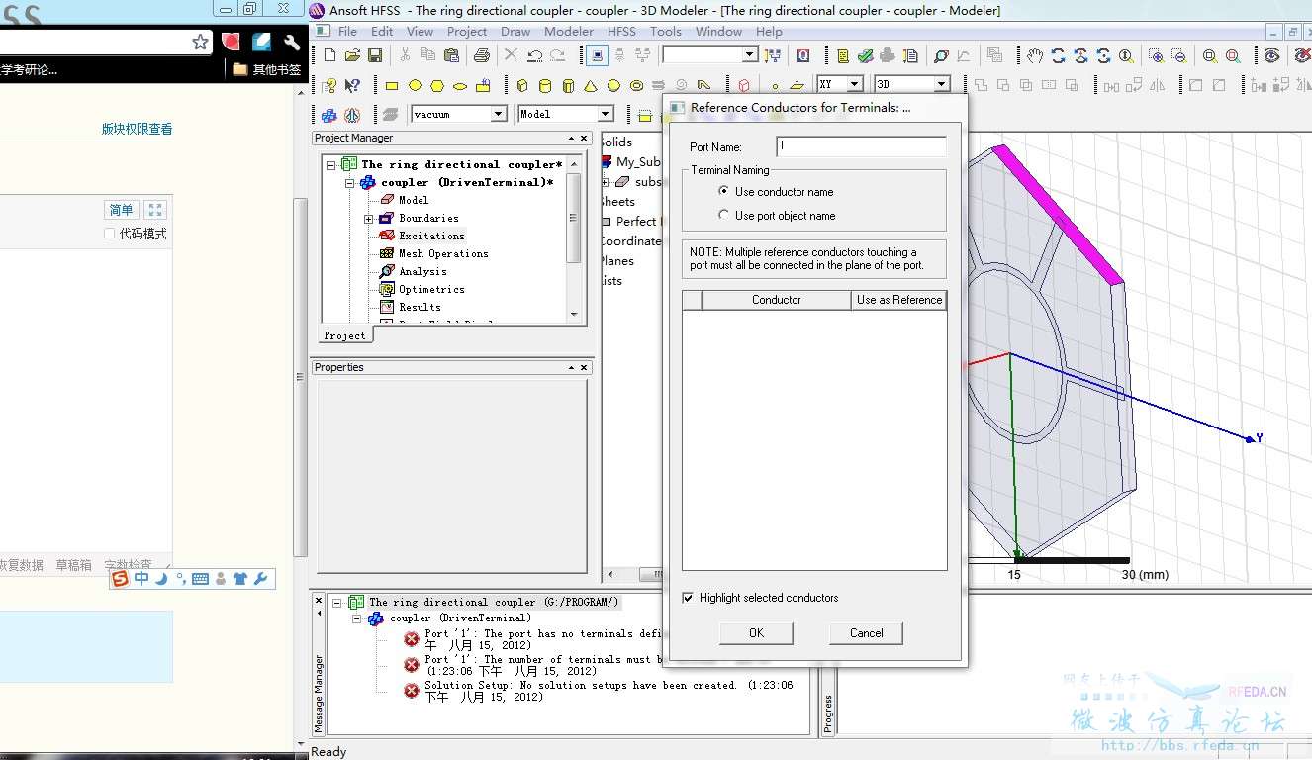The width and height of the screenshot is (1312, 760).
Task: Undo the last action via toolbar arrow
Action: [534, 55]
